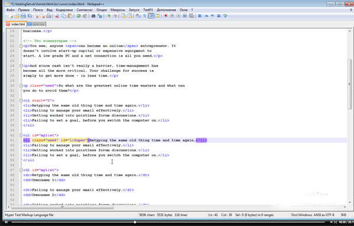Collapse the dl fold marker on line 47

click(x=21, y=170)
